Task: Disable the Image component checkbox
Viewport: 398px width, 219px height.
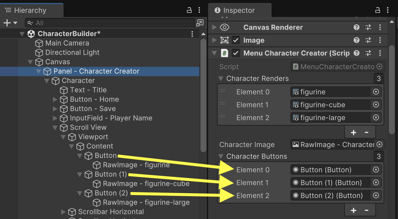Action: coord(235,40)
